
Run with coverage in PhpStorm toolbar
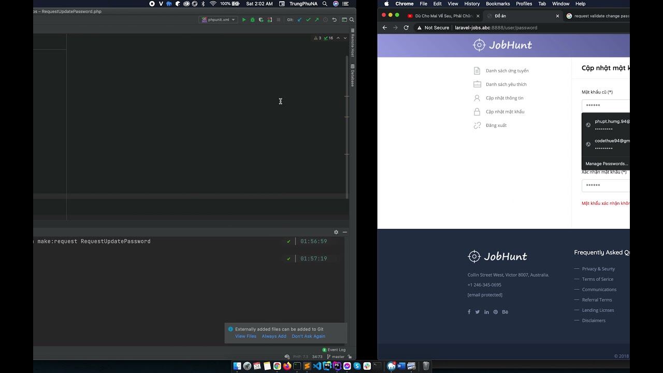(x=261, y=20)
